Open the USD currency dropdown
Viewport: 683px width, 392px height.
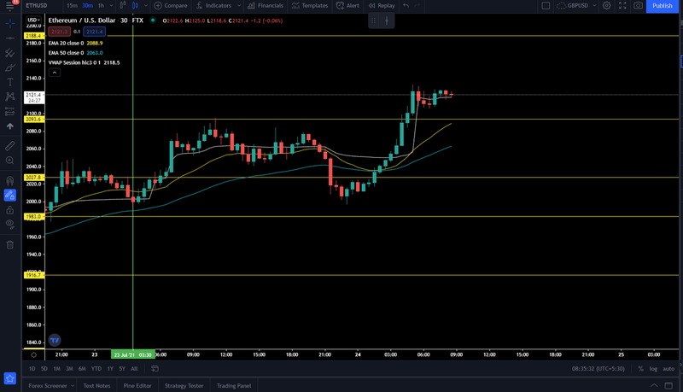point(33,20)
